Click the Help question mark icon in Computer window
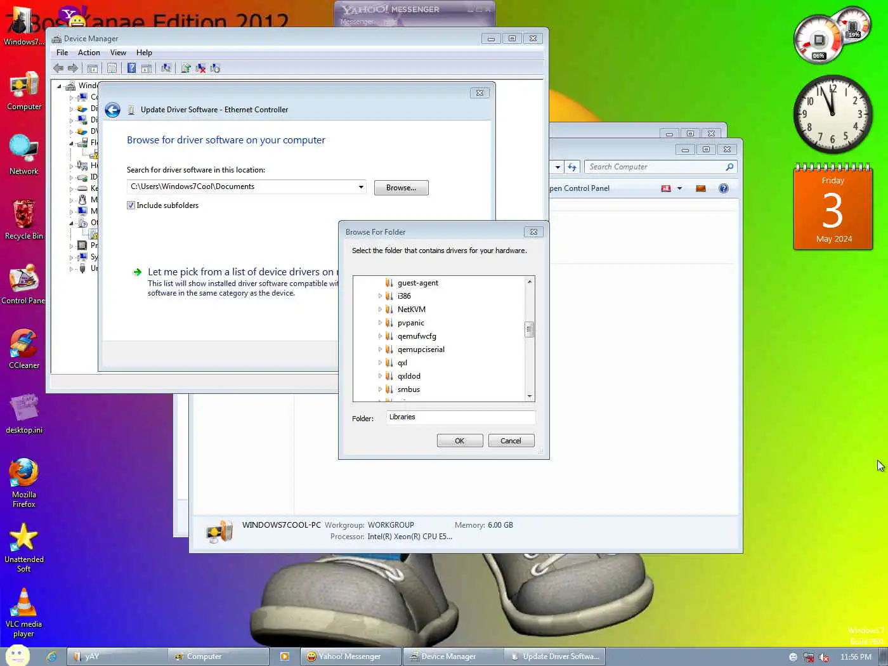This screenshot has height=666, width=888. (x=724, y=188)
